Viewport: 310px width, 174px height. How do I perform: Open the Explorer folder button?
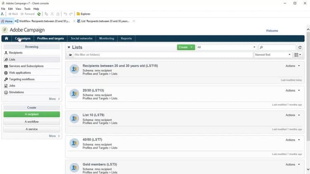coord(83,14)
